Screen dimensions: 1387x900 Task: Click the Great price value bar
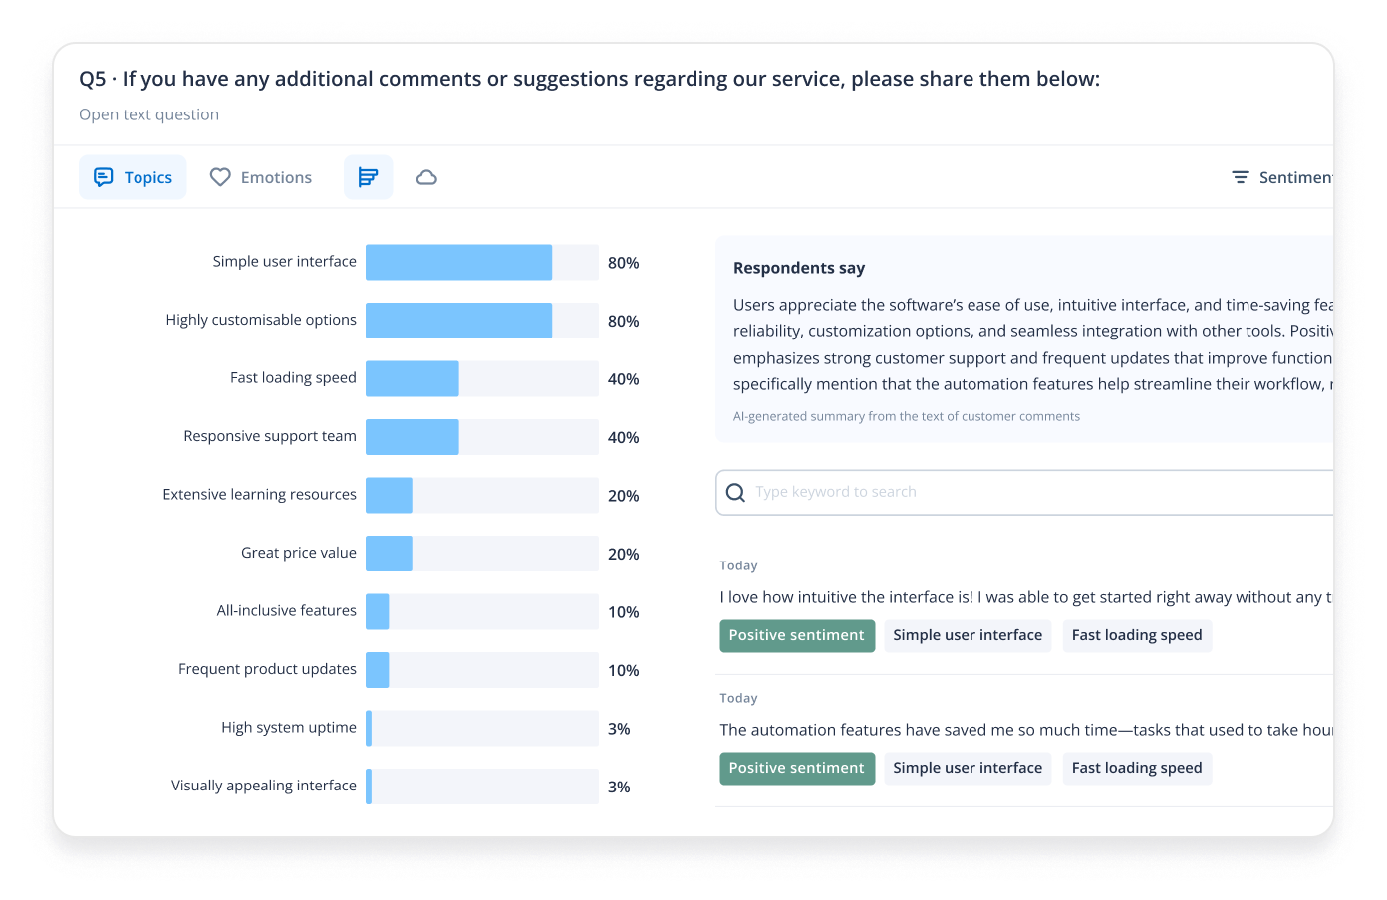(x=389, y=554)
